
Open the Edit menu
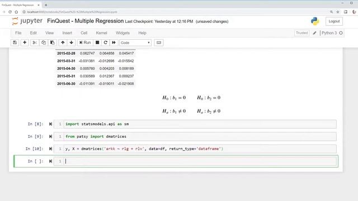coord(34,33)
